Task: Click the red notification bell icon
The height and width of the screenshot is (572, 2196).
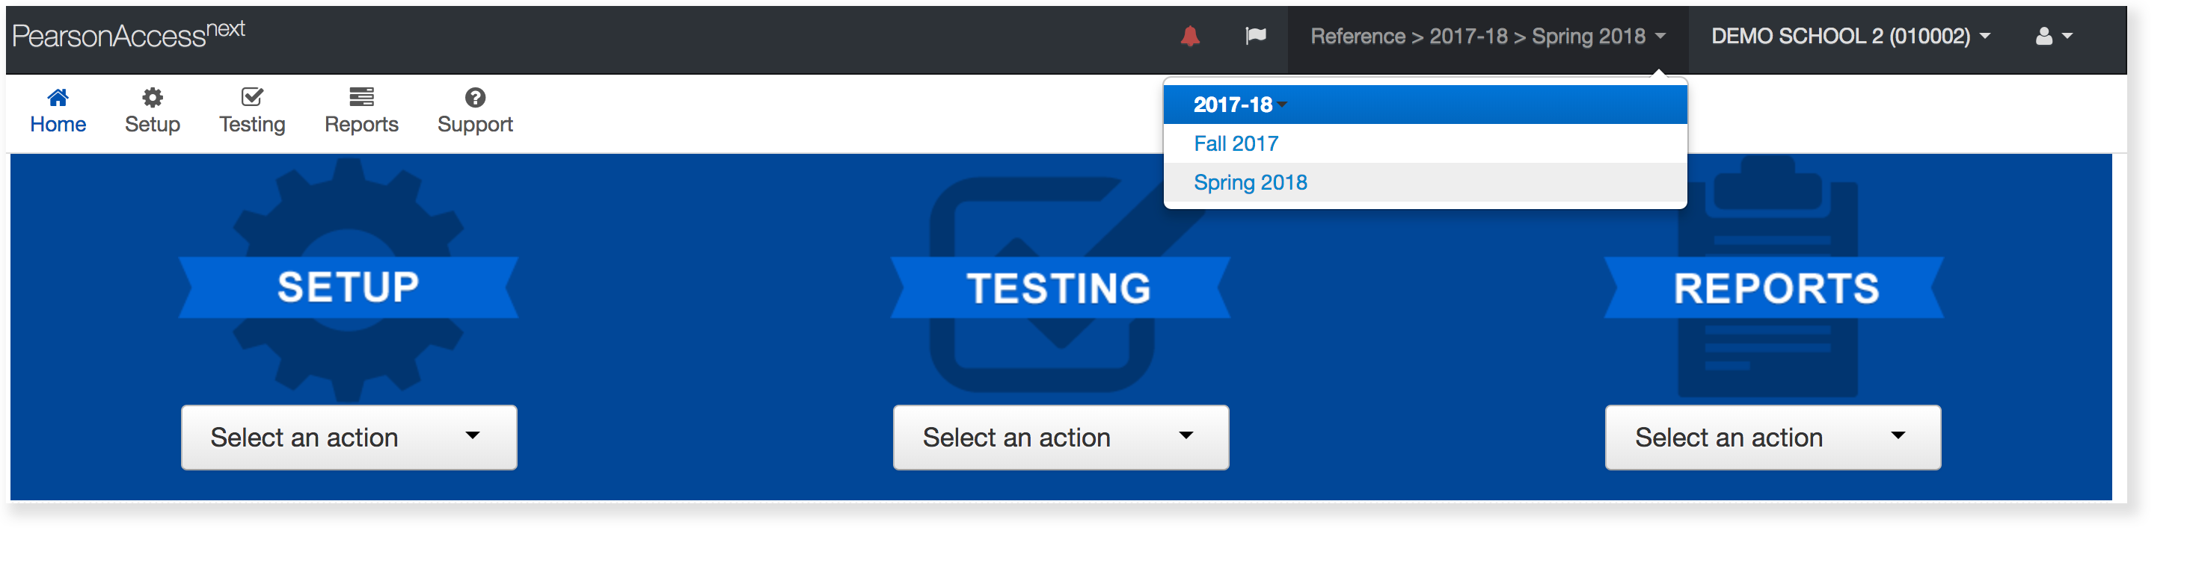Action: [1190, 37]
